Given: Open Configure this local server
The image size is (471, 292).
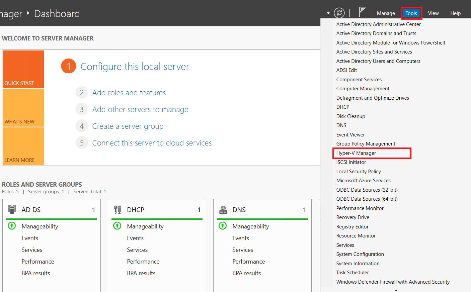Looking at the screenshot, I should (135, 67).
